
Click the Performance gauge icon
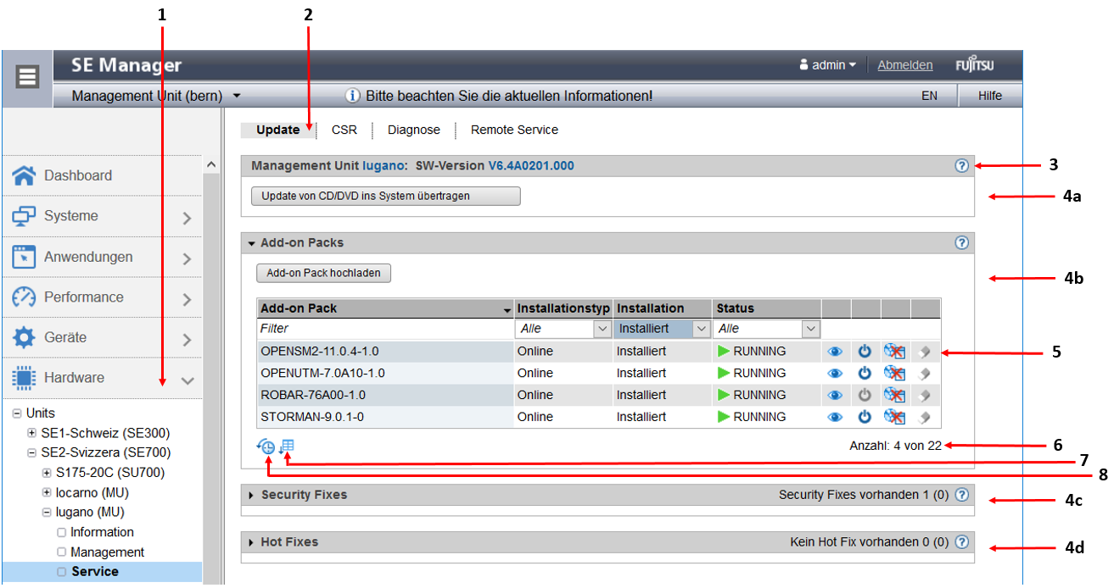(24, 297)
